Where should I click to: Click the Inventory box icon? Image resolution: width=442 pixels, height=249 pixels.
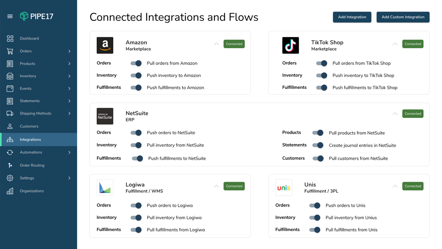coord(10,76)
